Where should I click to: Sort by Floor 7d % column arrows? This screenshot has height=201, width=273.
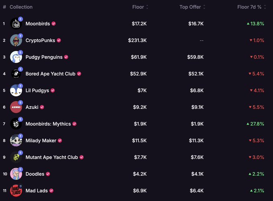pyautogui.click(x=265, y=7)
